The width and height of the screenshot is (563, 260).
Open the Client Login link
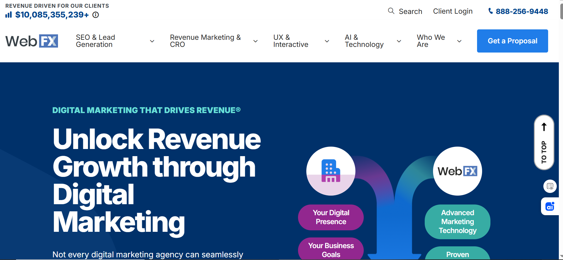tap(453, 11)
